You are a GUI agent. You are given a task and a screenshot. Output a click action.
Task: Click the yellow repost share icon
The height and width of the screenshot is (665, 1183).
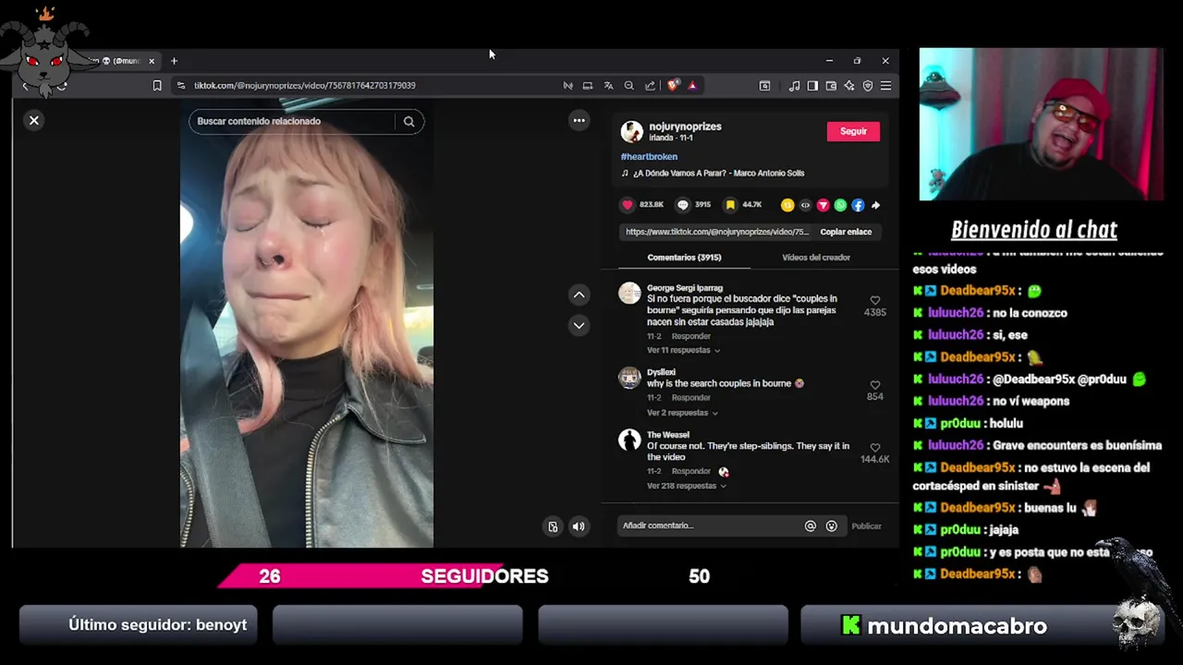tap(787, 205)
